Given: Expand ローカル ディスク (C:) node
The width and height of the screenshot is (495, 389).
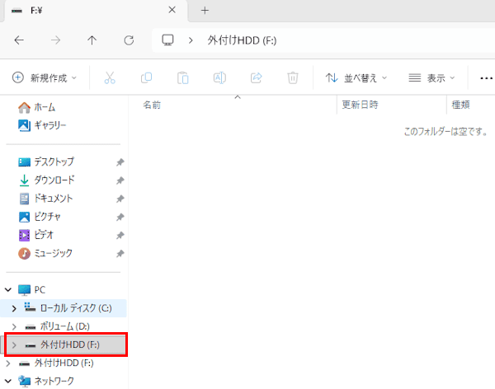Looking at the screenshot, I should point(14,308).
